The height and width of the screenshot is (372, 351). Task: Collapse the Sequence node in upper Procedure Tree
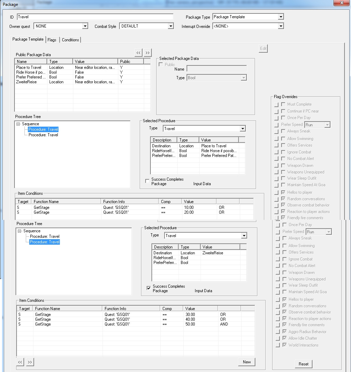(x=18, y=124)
